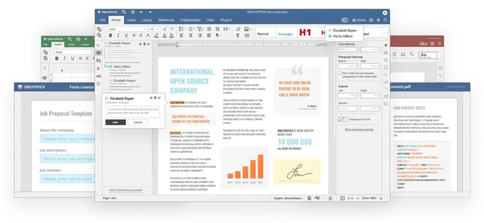The image size is (484, 223).
Task: Click the copy style paint roller icon
Action: pyautogui.click(x=238, y=35)
